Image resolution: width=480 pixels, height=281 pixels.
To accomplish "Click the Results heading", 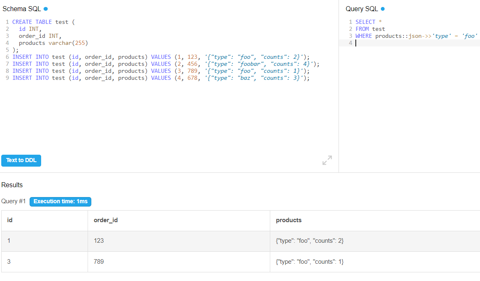I will tap(12, 185).
